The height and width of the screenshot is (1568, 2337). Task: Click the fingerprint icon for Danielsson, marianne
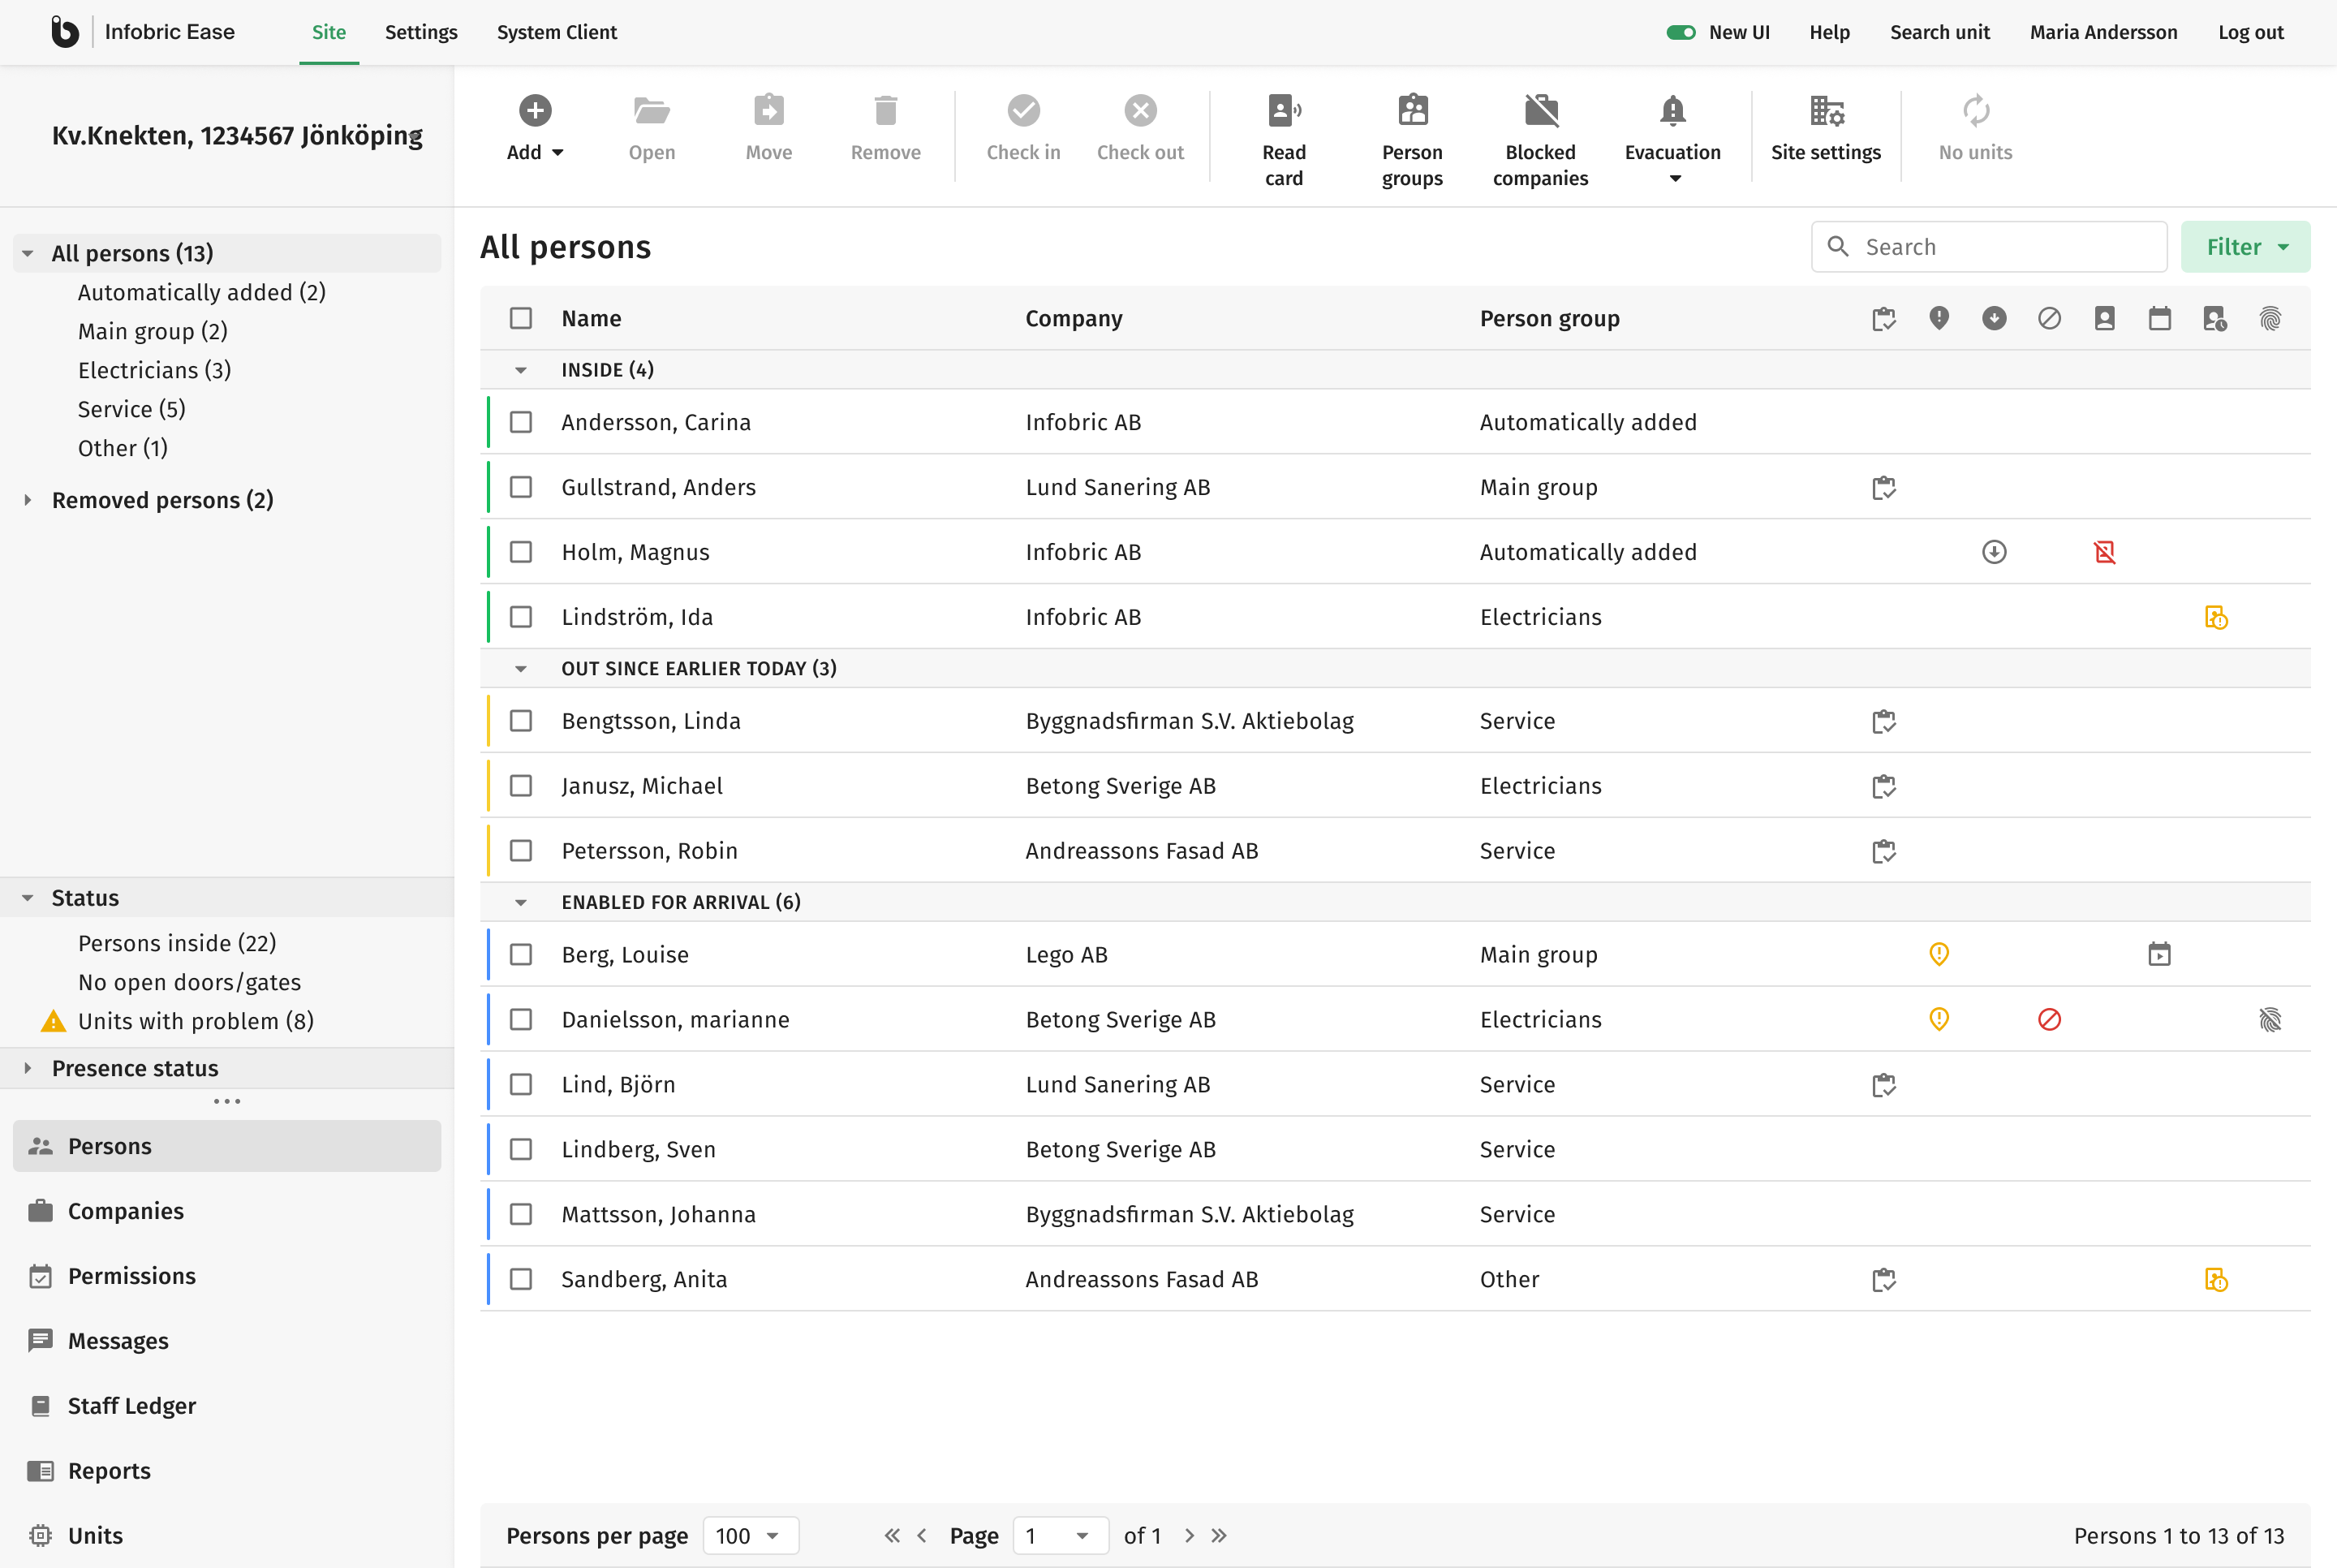(x=2270, y=1020)
